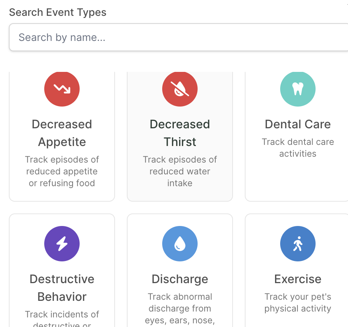Click "Track abnormal discharge from eyes" description
Screen dimensions: 348x327
(x=180, y=309)
